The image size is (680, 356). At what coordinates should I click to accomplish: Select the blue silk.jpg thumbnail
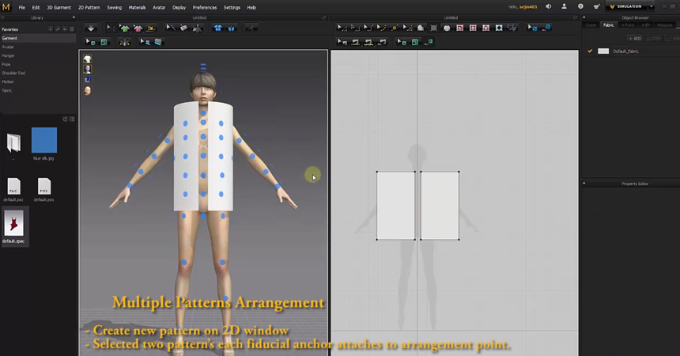click(x=44, y=140)
